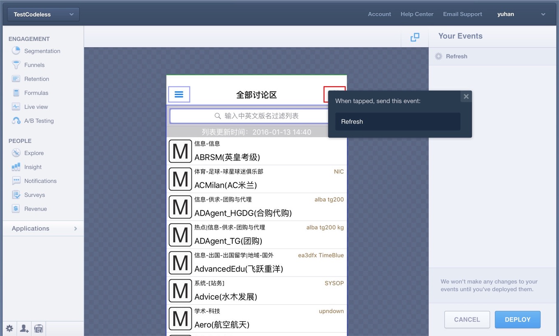Select the Email Support menu item

point(462,14)
